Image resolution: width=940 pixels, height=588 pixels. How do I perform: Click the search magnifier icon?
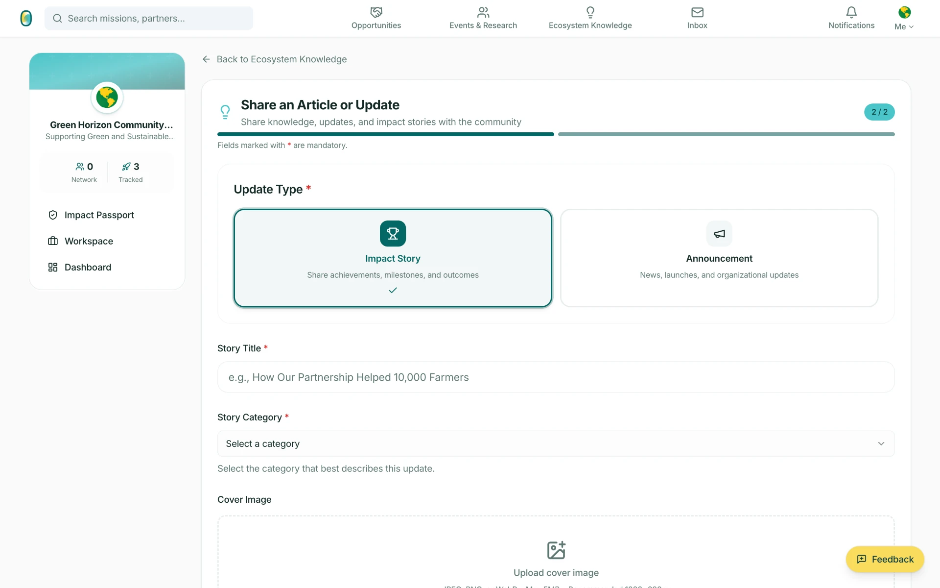point(57,18)
